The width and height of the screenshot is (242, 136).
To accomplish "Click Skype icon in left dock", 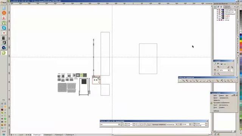I will [4, 28].
